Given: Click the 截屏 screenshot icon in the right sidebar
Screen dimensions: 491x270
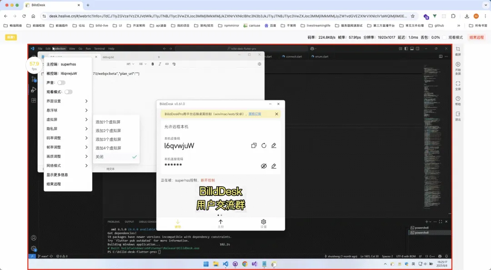Looking at the screenshot, I should tap(458, 49).
